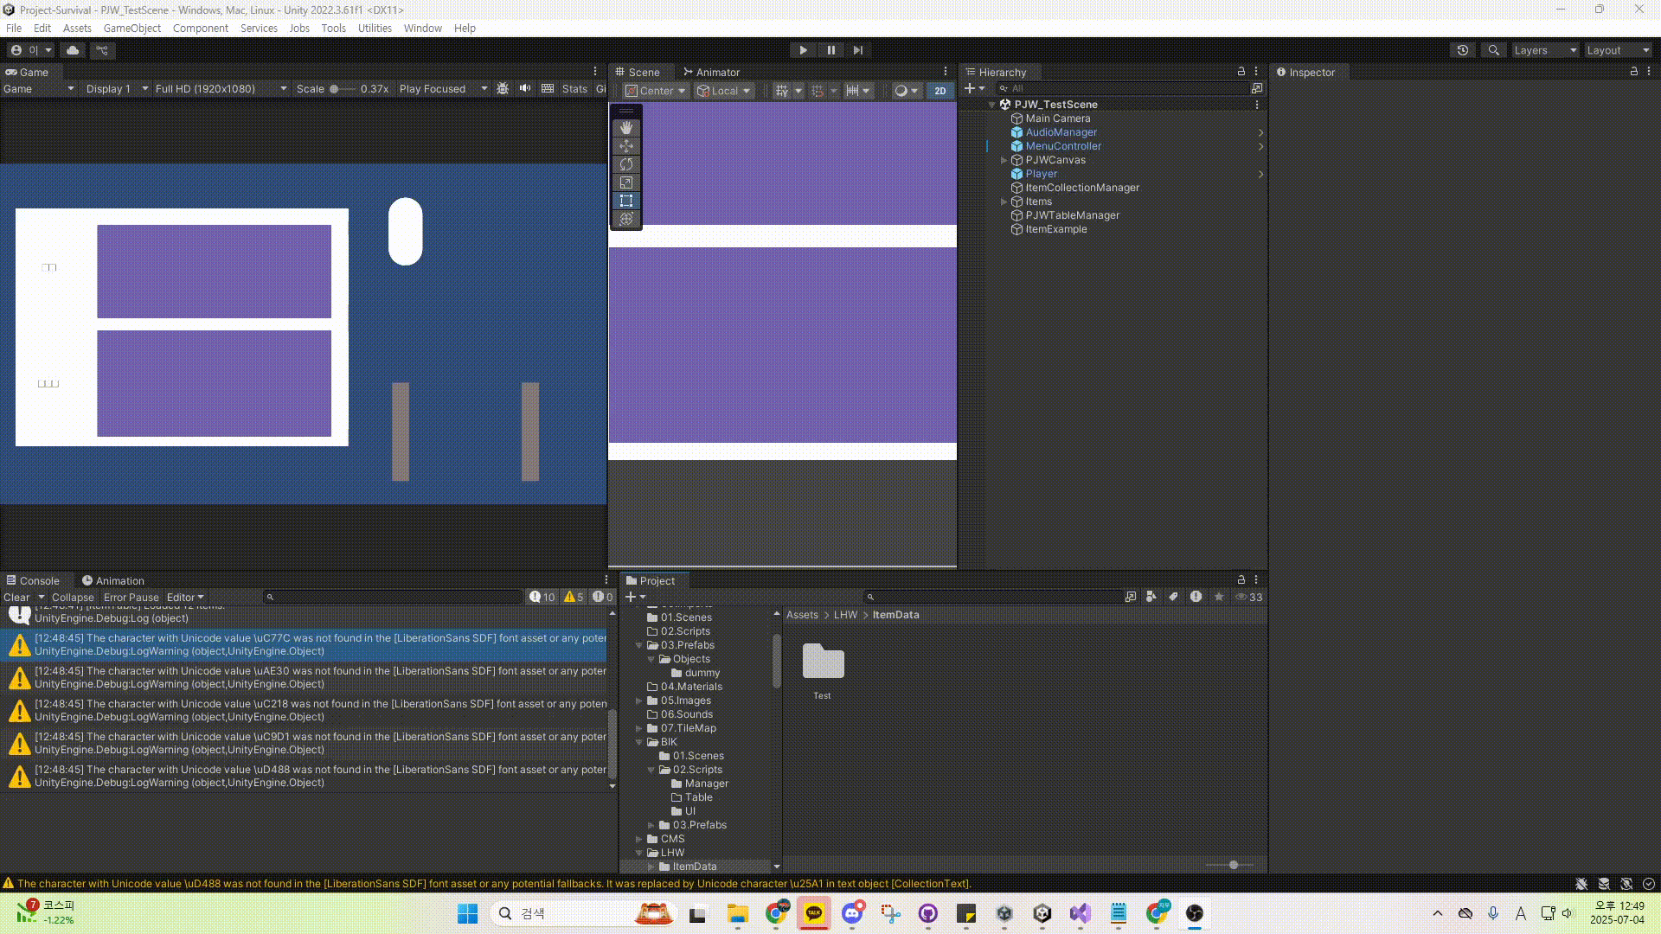This screenshot has width=1661, height=934.
Task: Open the Layers dropdown
Action: (x=1544, y=50)
